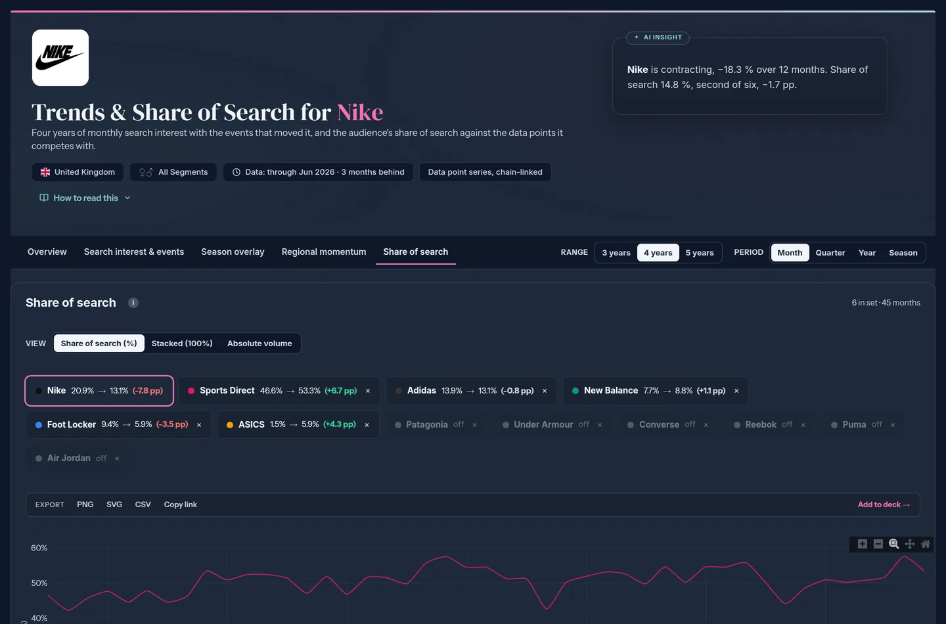The image size is (946, 624).
Task: Set period to Quarter
Action: 830,253
